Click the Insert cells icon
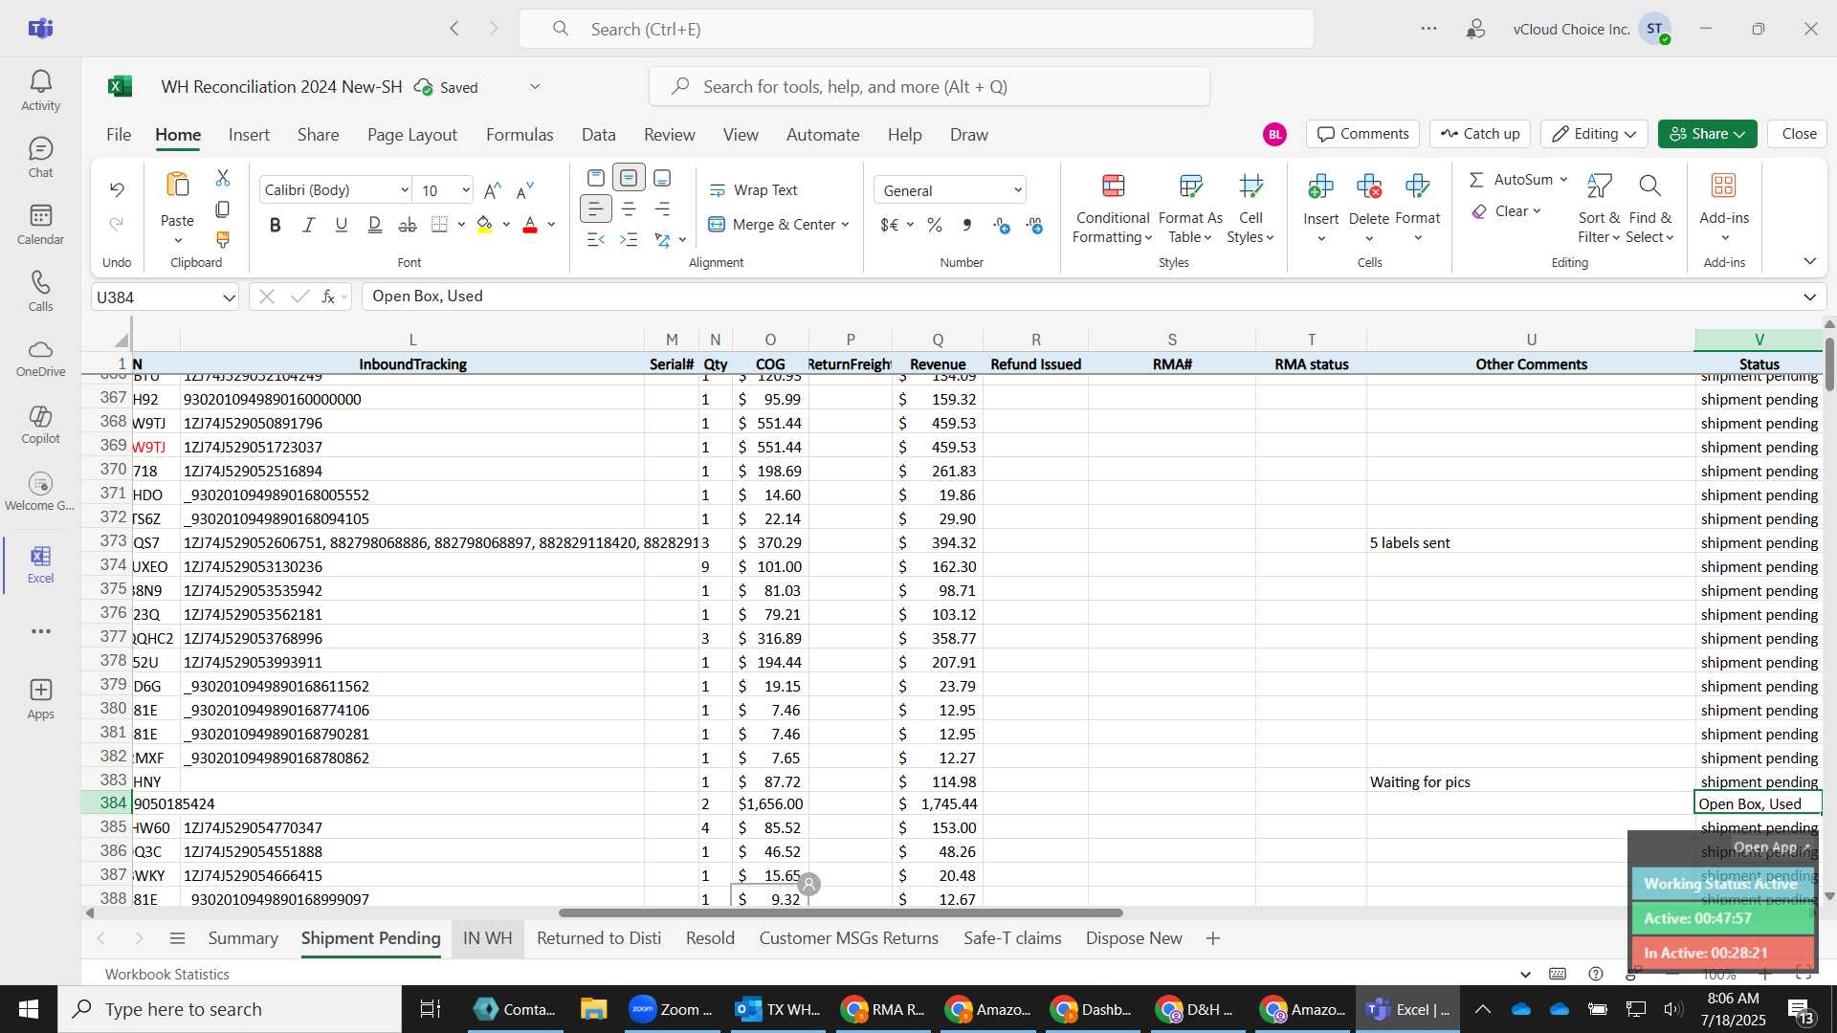The height and width of the screenshot is (1033, 1837). [x=1320, y=186]
